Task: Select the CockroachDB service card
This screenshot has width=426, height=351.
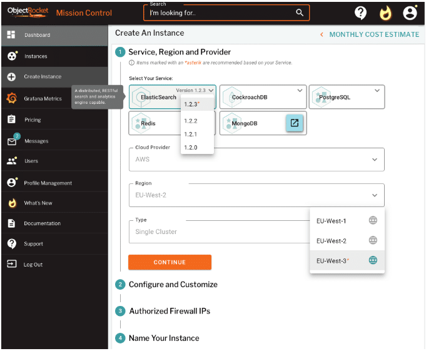Action: pos(263,97)
